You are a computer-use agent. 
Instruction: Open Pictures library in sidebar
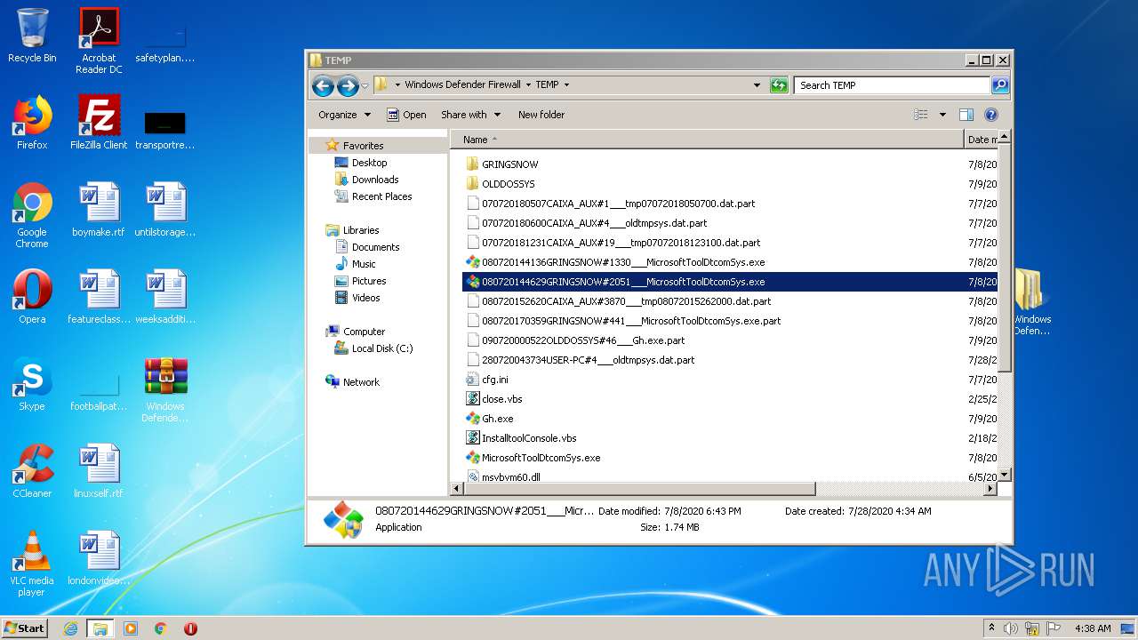[369, 281]
